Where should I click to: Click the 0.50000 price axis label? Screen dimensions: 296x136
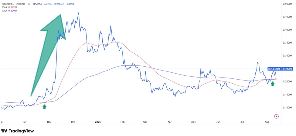pos(287,4)
